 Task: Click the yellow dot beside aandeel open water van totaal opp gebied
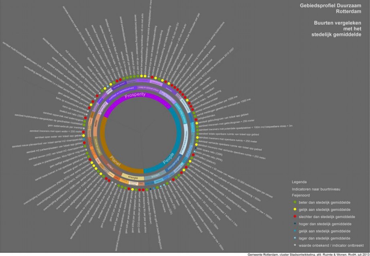[x=83, y=136]
